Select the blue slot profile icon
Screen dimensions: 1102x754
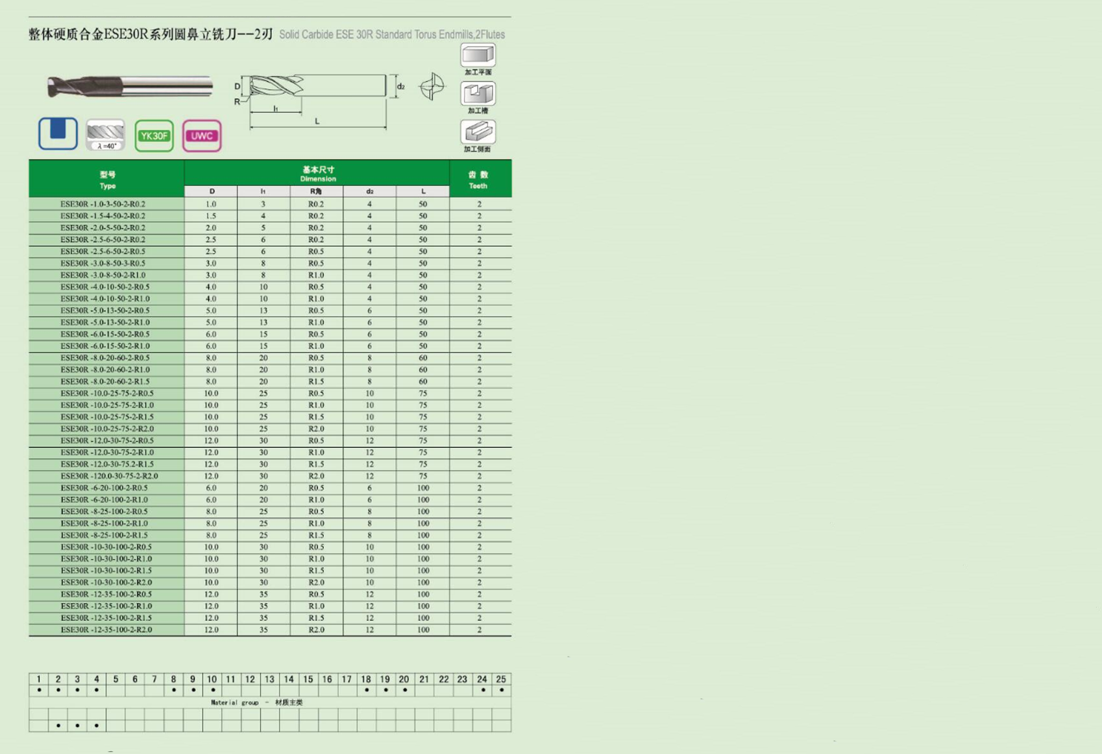pyautogui.click(x=58, y=134)
